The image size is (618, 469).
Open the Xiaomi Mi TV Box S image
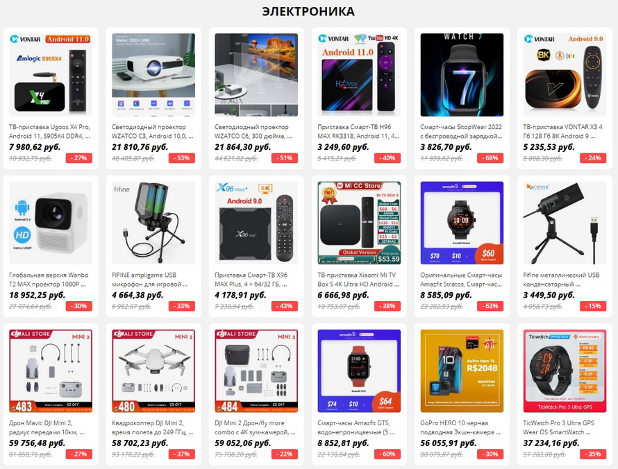click(x=359, y=223)
